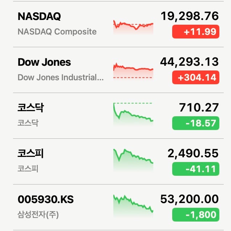Viewport: 231px width, 231px height.
Task: Click the Dow Jones price 44,293.13
Action: (189, 62)
